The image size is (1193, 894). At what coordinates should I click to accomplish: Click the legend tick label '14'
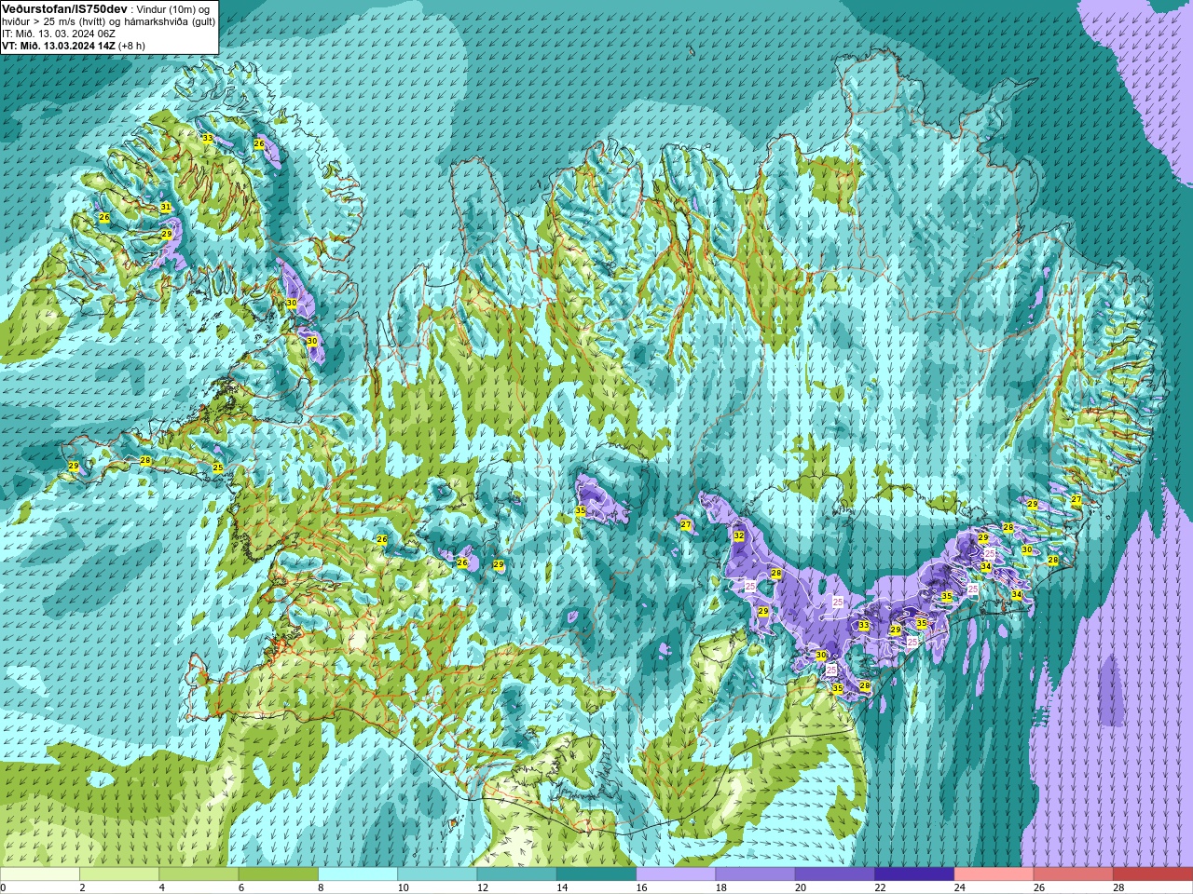pos(562,887)
